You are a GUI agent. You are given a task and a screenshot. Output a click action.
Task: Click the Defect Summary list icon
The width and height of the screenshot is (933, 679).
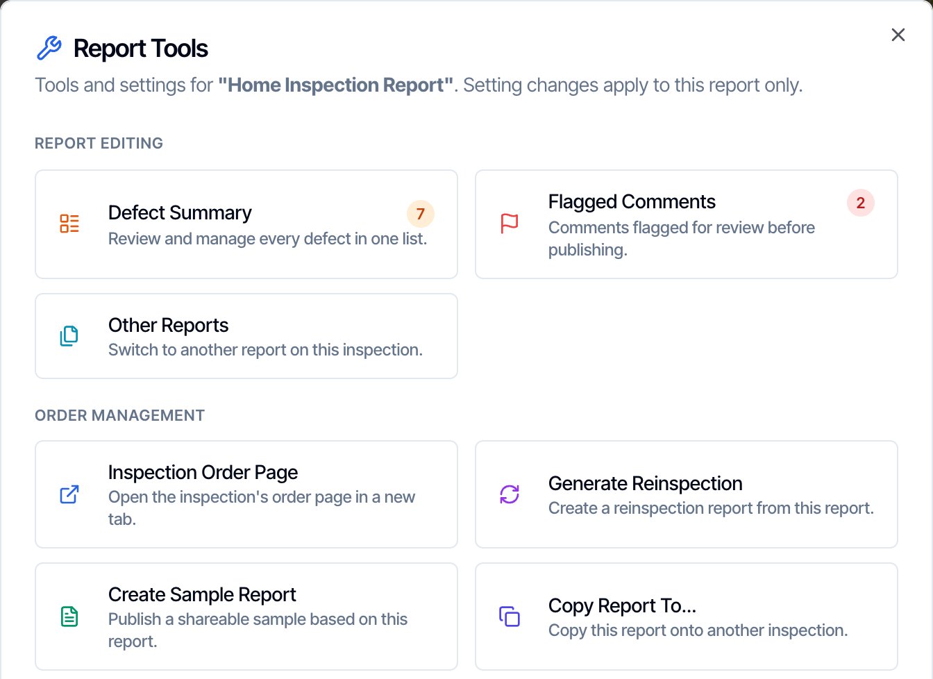[69, 224]
